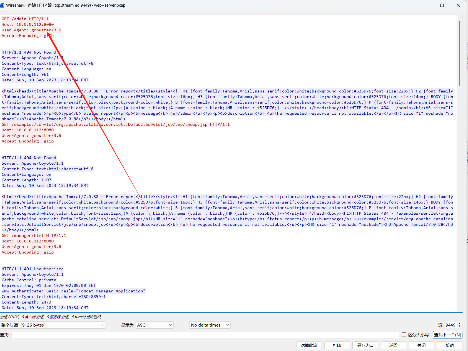Viewport: 468px width, 351px height.
Task: Click the line "GET /manager/html HTTP/1.1"
Action: point(34,235)
